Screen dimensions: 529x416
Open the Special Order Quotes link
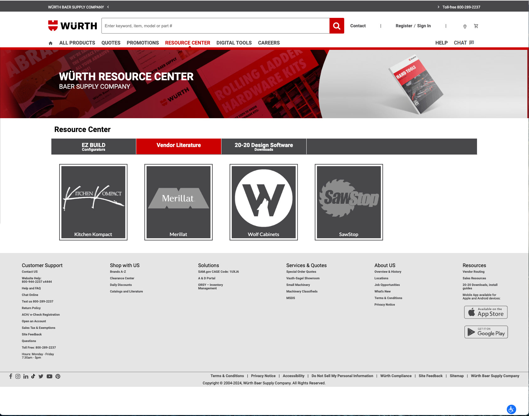coord(301,272)
